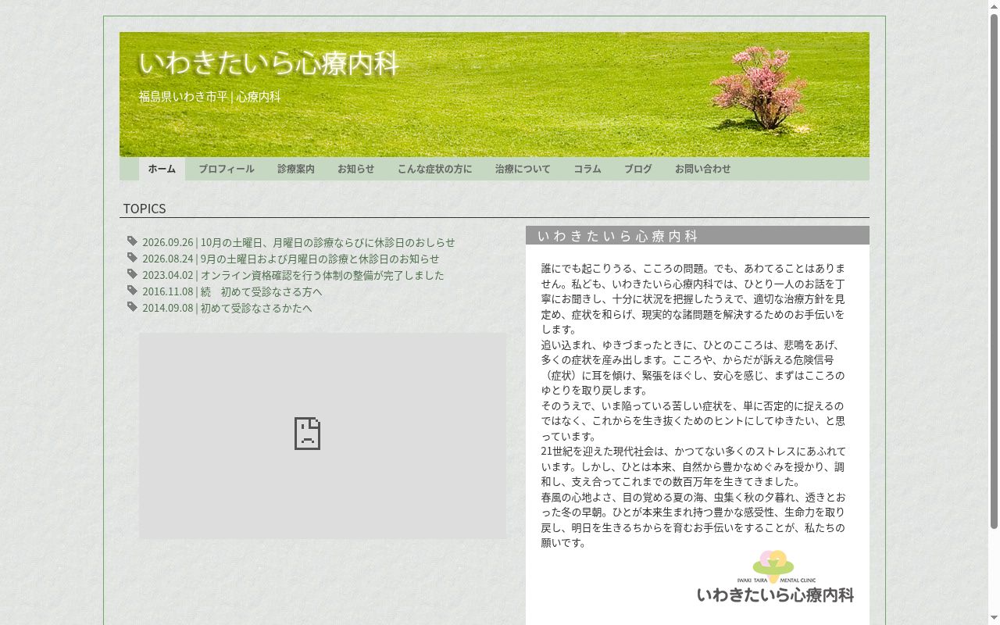
Task: Click the いわきたいら心療内科 site title
Action: point(269,63)
